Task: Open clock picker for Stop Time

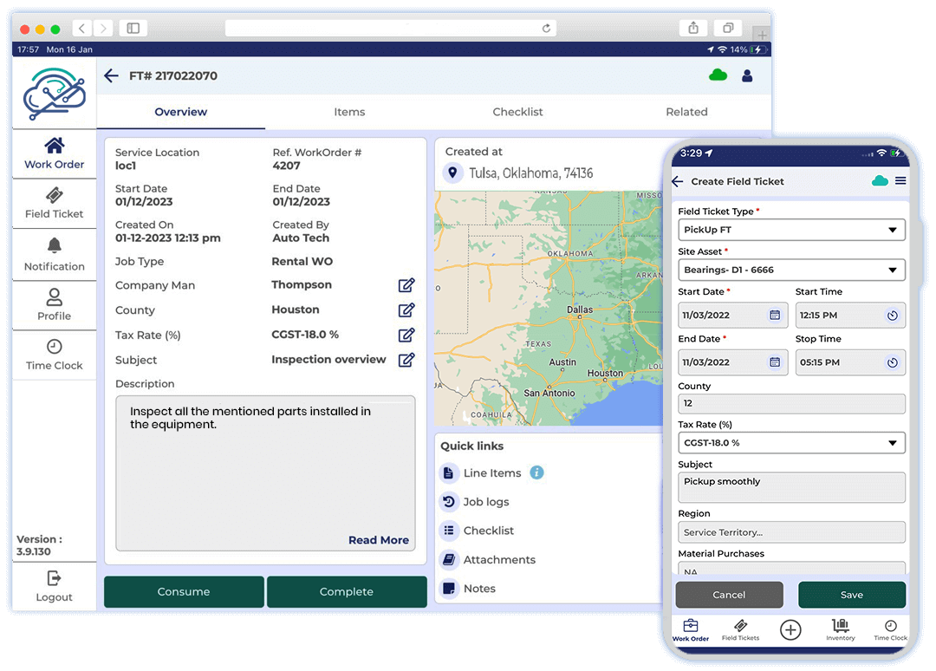Action: point(892,362)
